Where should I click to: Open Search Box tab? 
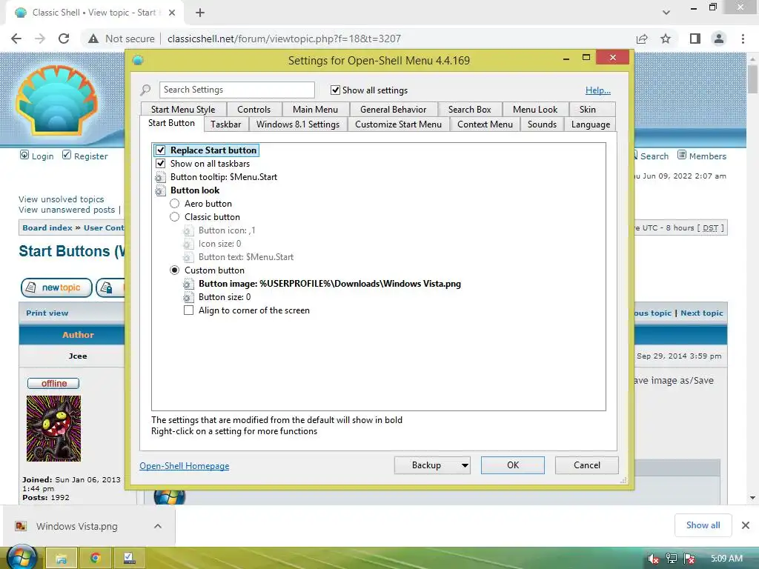coord(469,110)
